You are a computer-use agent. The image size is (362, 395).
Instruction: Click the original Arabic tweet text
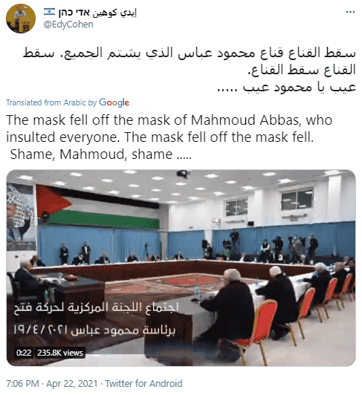coord(190,70)
